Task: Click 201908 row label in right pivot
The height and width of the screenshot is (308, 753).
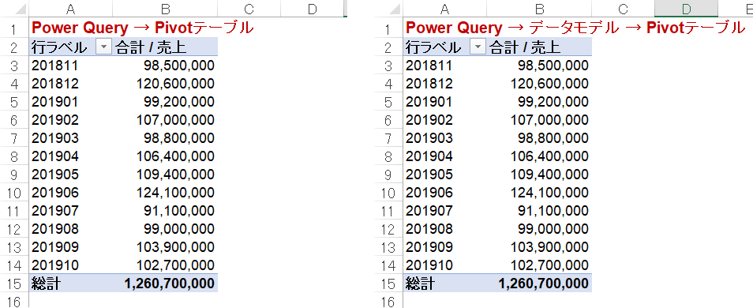Action: 429,229
